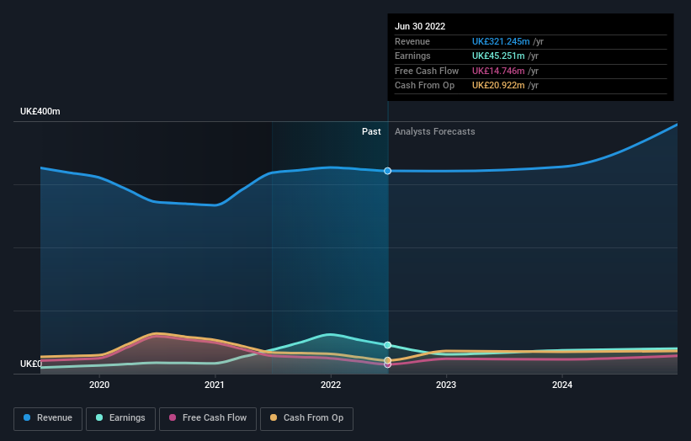
Task: Click the 2021 x-axis label
Action: click(x=215, y=385)
